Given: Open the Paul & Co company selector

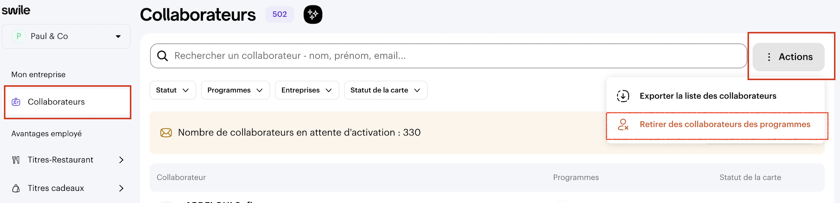Looking at the screenshot, I should click(x=66, y=36).
